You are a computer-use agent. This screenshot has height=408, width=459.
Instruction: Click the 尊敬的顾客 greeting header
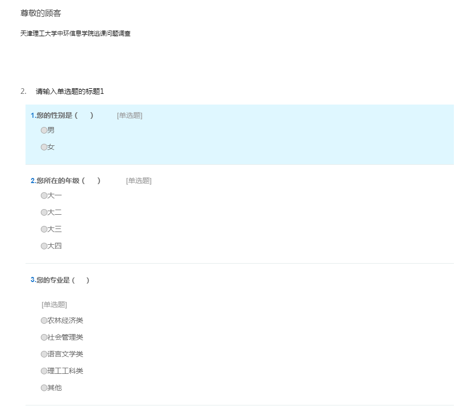[41, 13]
